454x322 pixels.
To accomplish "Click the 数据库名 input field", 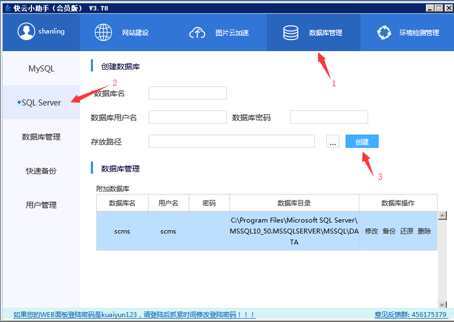I will 187,93.
